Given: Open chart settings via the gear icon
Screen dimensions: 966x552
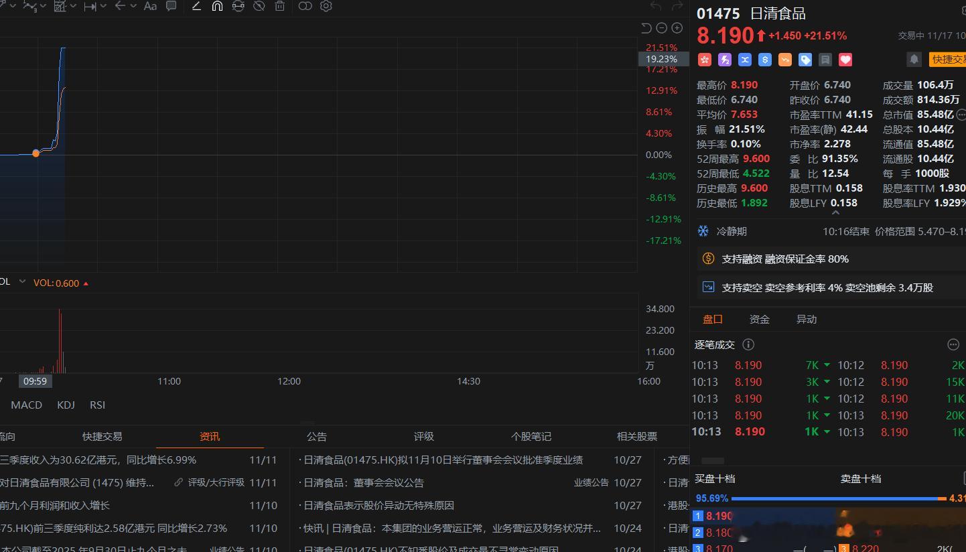Looking at the screenshot, I should point(326,6).
